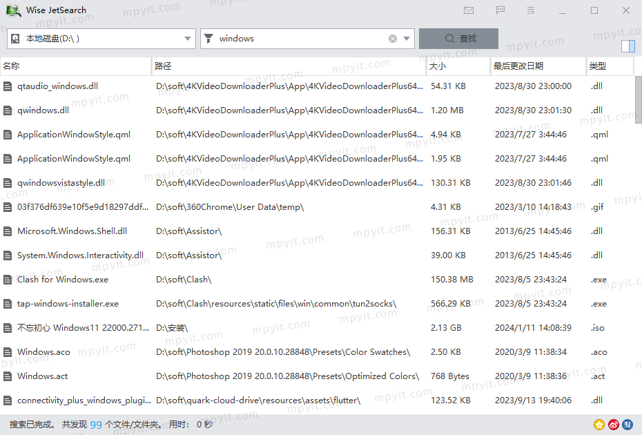Image resolution: width=642 pixels, height=435 pixels.
Task: Select the 03f376df639e10f5e9d18297ddf gif file name
Action: (83, 207)
